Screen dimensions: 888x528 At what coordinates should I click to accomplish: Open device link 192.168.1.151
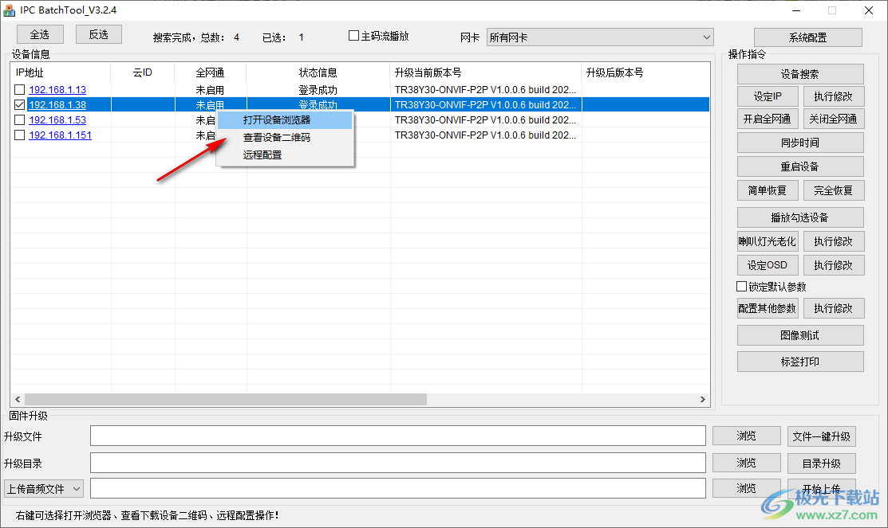[58, 135]
